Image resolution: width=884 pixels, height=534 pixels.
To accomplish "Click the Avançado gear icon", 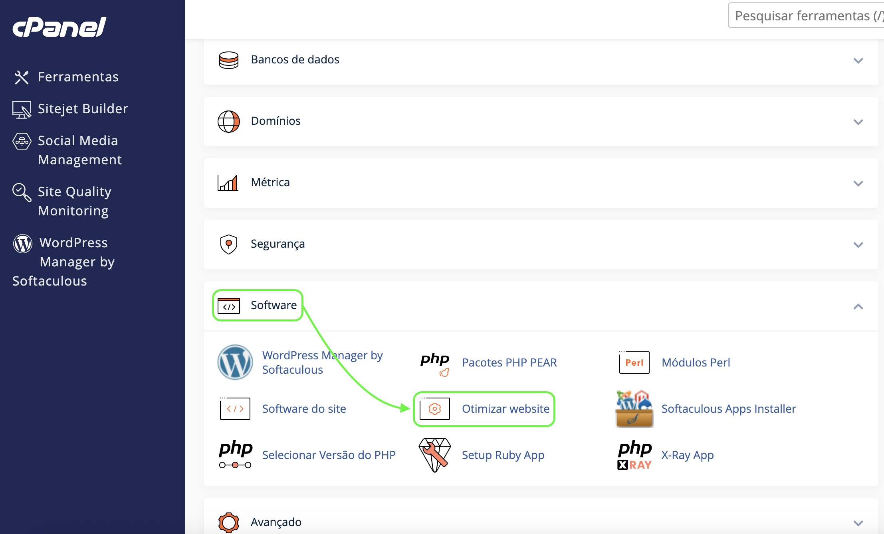I will tap(229, 522).
